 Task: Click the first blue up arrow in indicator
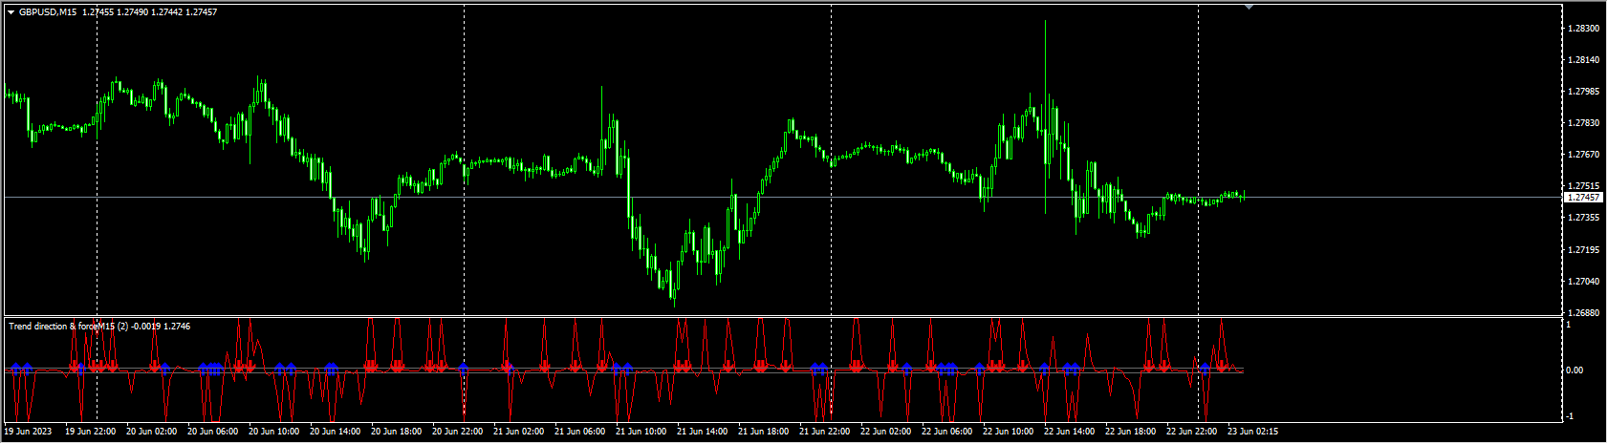(x=15, y=367)
